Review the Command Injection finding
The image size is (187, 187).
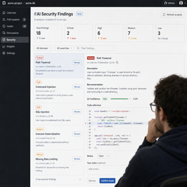(77, 87)
